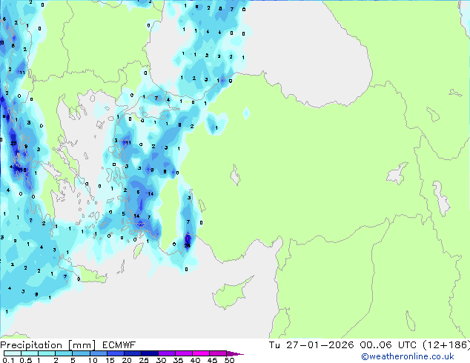Viewport: 470px width, 363px height.
Task: Click the 'Tu 27-01-2026 00..06 UTC' date label
Action: tap(342, 345)
